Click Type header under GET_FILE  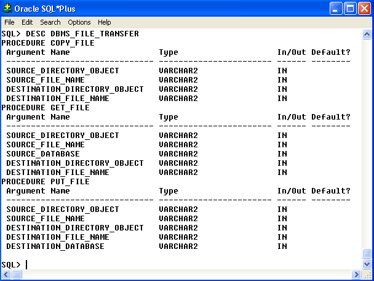tap(169, 117)
